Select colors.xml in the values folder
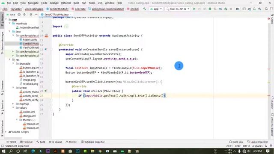 pyautogui.click(x=29, y=112)
